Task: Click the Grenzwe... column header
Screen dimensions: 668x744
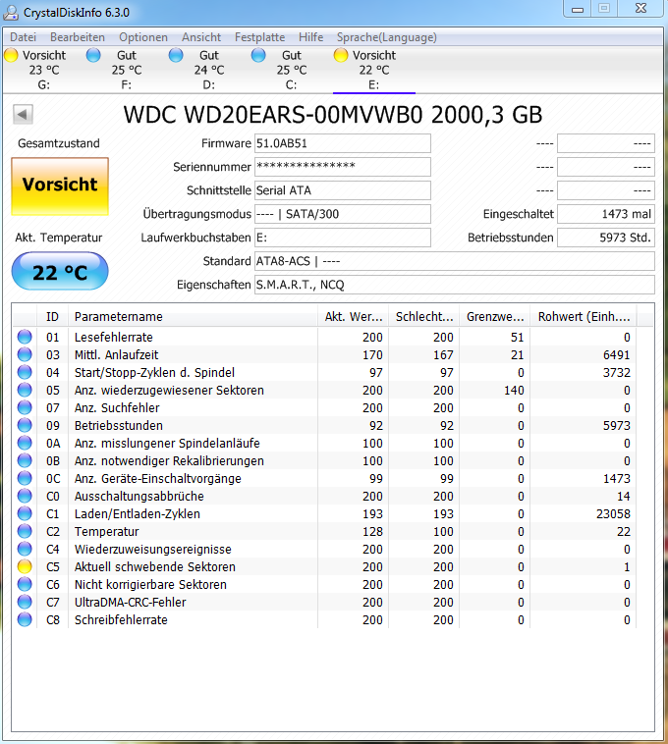Action: [495, 316]
